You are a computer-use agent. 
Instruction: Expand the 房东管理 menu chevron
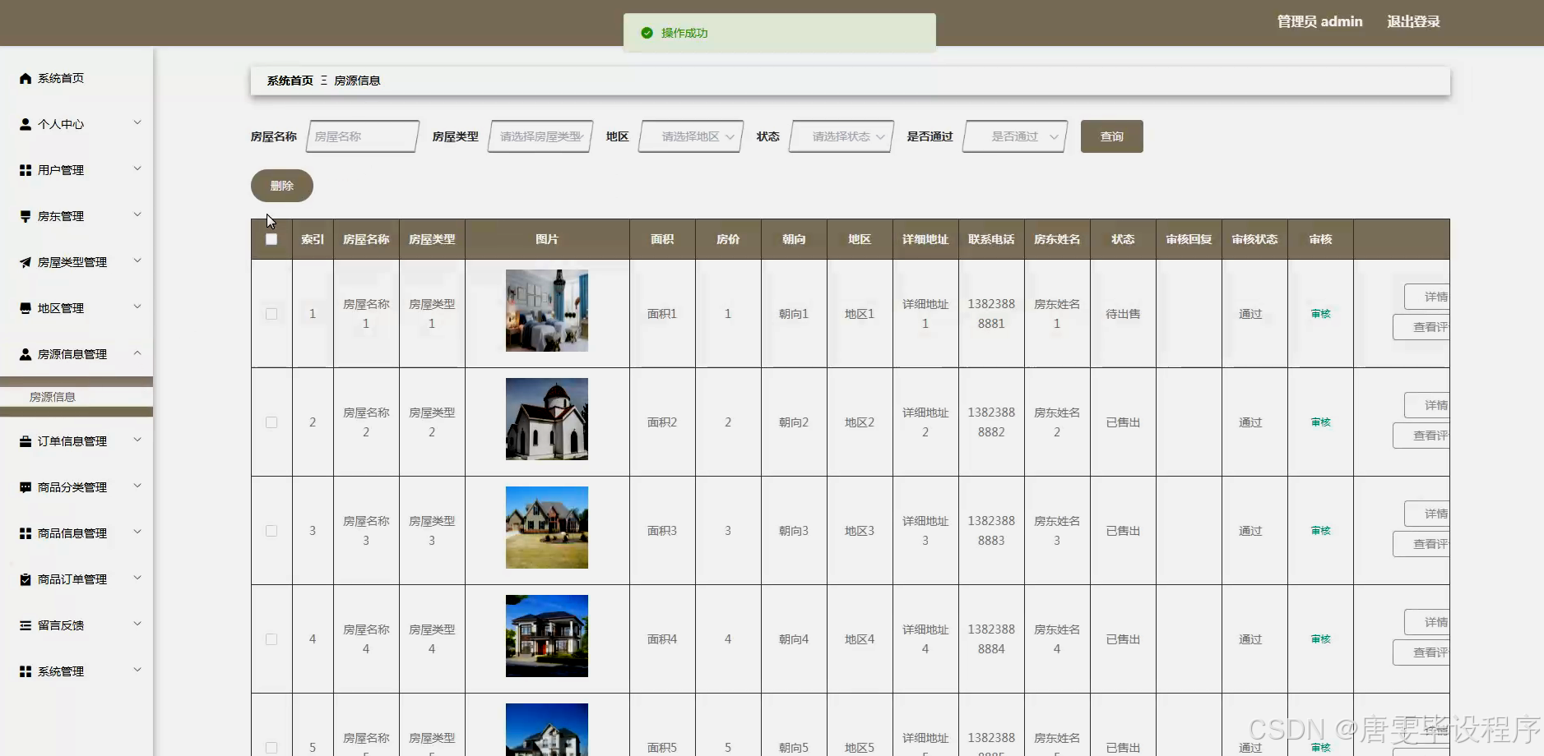pyautogui.click(x=137, y=215)
